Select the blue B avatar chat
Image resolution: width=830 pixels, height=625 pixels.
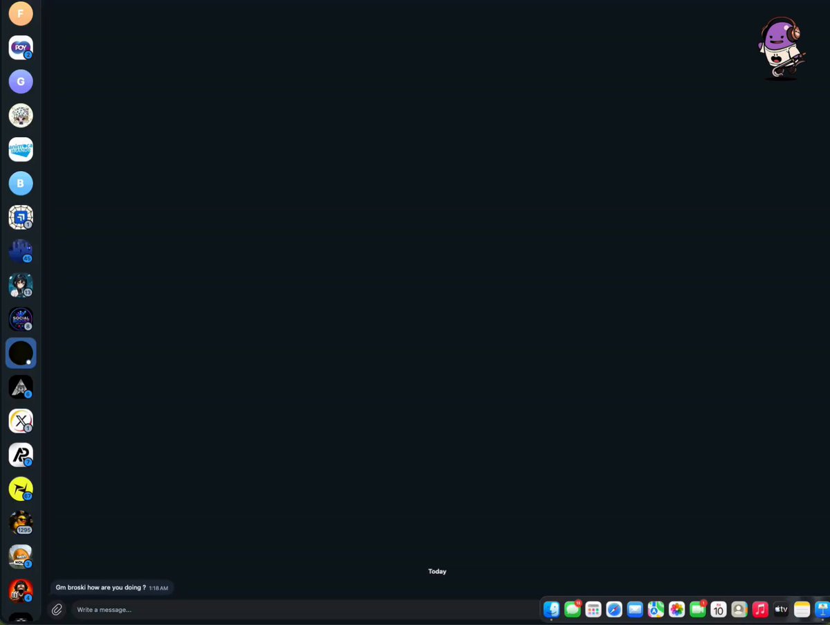(x=21, y=183)
